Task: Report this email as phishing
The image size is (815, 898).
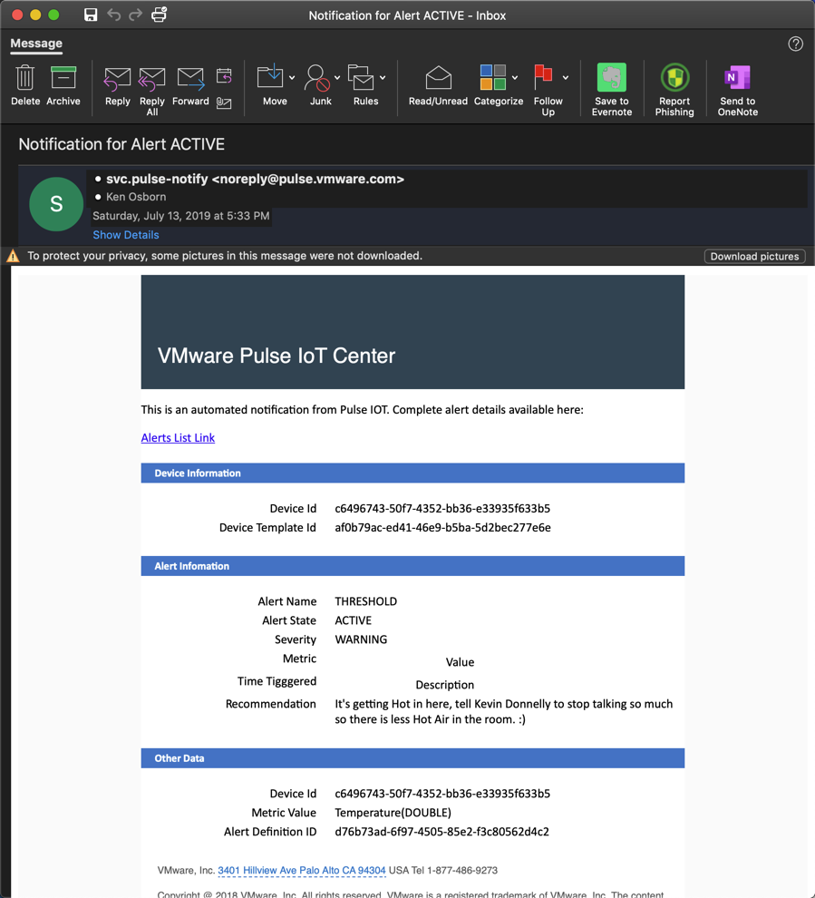Action: pos(674,89)
